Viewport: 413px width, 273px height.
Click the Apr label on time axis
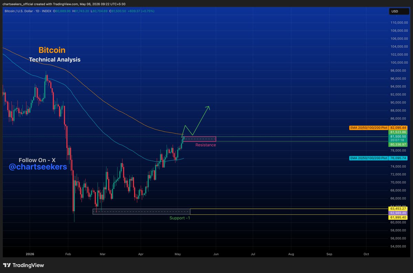[x=140, y=254]
